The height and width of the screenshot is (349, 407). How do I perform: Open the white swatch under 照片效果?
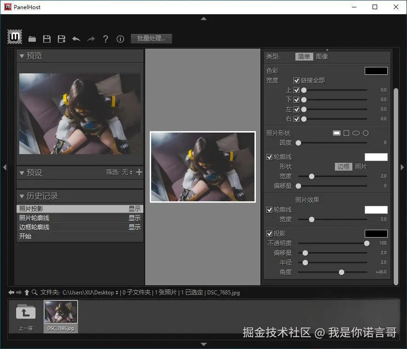(x=376, y=210)
